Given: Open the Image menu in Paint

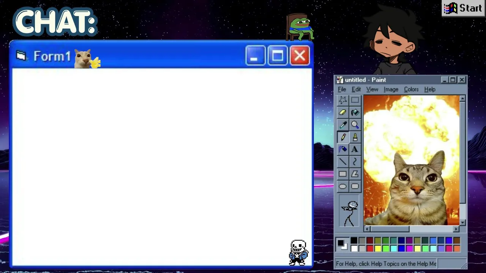Looking at the screenshot, I should [x=391, y=89].
